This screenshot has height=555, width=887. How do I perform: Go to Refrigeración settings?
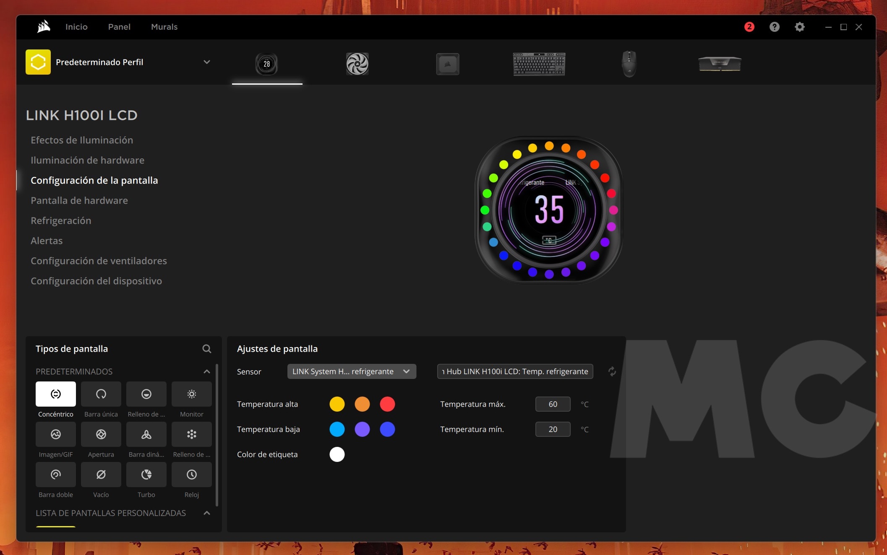click(x=61, y=220)
